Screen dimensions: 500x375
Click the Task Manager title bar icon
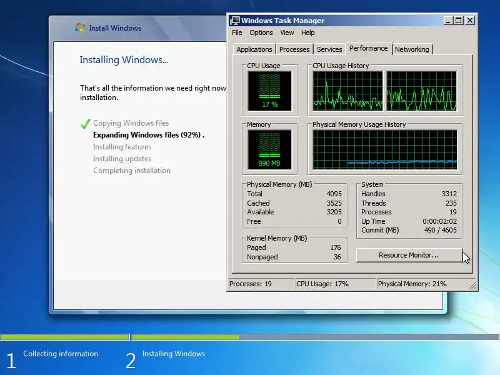click(235, 21)
